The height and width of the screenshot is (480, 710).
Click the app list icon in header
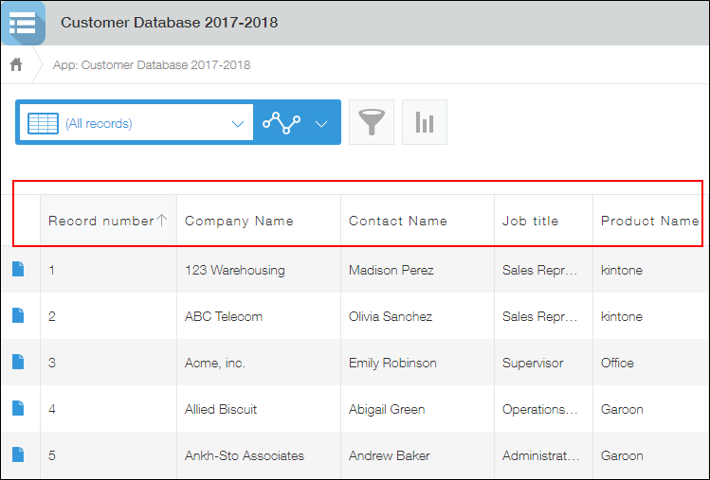coord(22,23)
